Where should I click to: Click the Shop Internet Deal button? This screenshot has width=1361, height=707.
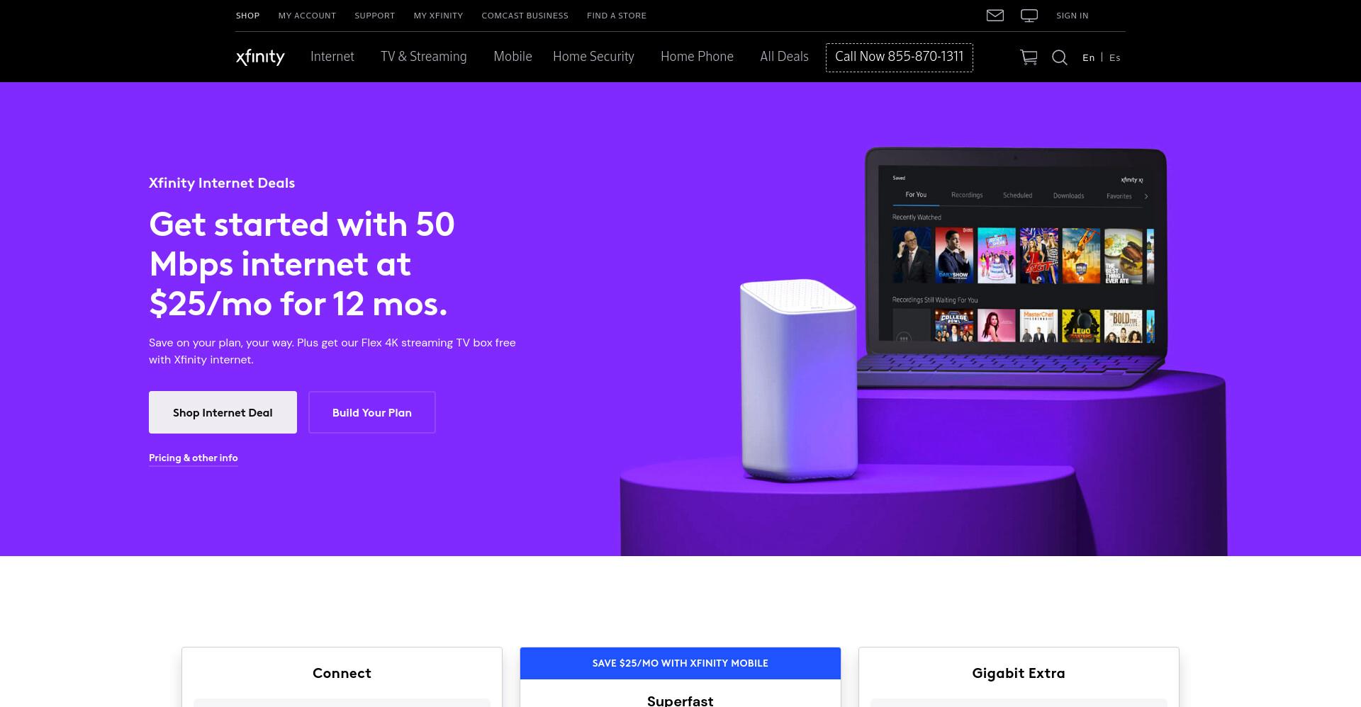pos(223,412)
